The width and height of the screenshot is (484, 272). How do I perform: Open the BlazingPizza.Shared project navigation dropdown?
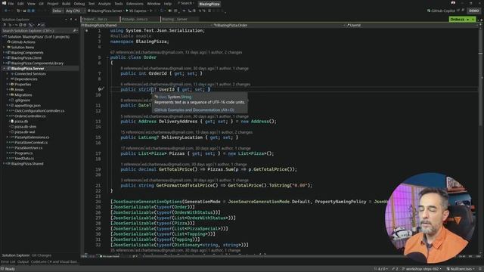click(x=147, y=25)
